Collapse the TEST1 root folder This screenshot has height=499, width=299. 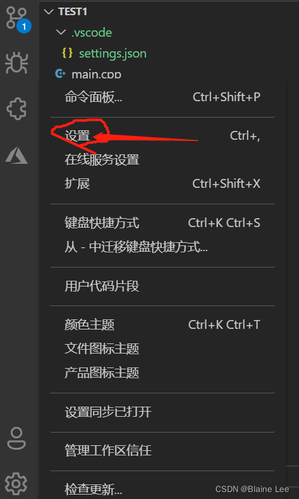click(x=49, y=12)
